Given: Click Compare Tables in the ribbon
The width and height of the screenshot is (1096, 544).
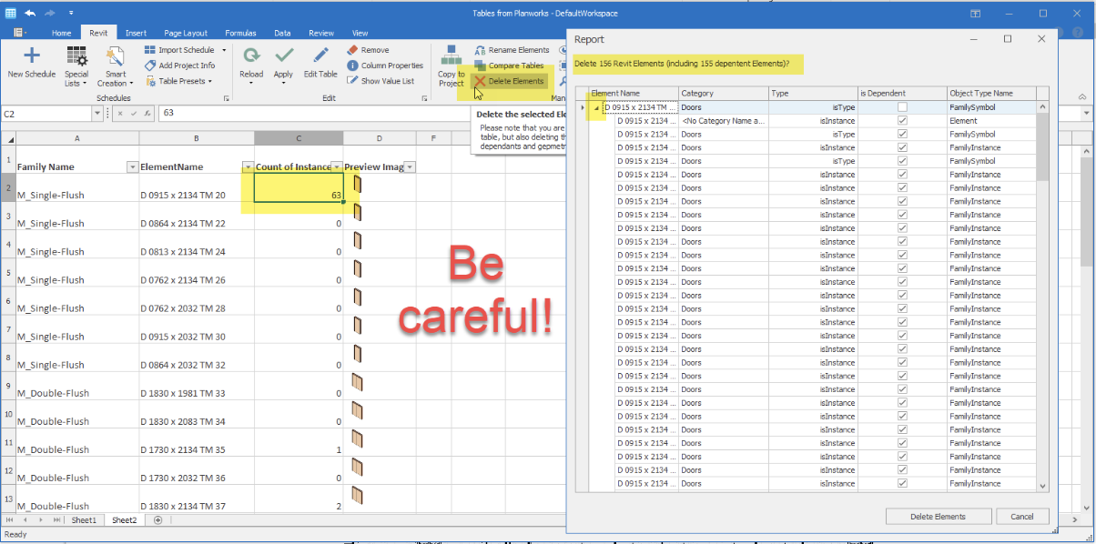Looking at the screenshot, I should coord(509,65).
